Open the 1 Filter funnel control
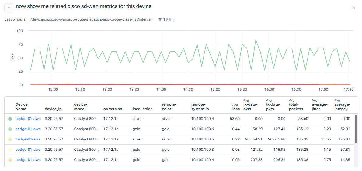This screenshot has height=171, width=362. [x=166, y=20]
